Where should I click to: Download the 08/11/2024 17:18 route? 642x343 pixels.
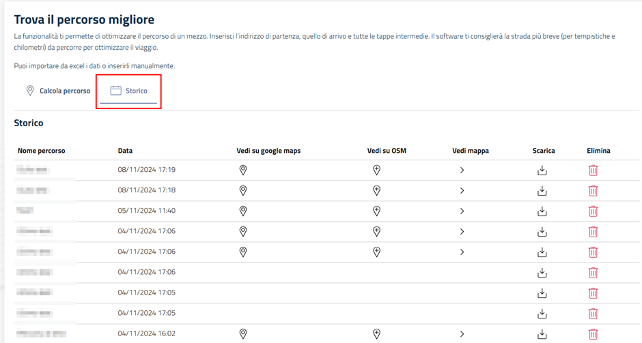coord(542,191)
